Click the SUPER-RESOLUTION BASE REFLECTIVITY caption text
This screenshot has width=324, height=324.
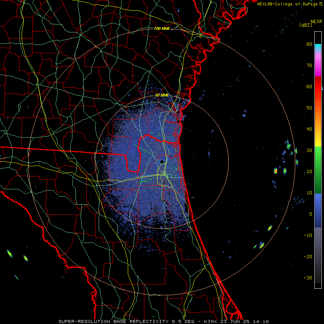pyautogui.click(x=113, y=321)
